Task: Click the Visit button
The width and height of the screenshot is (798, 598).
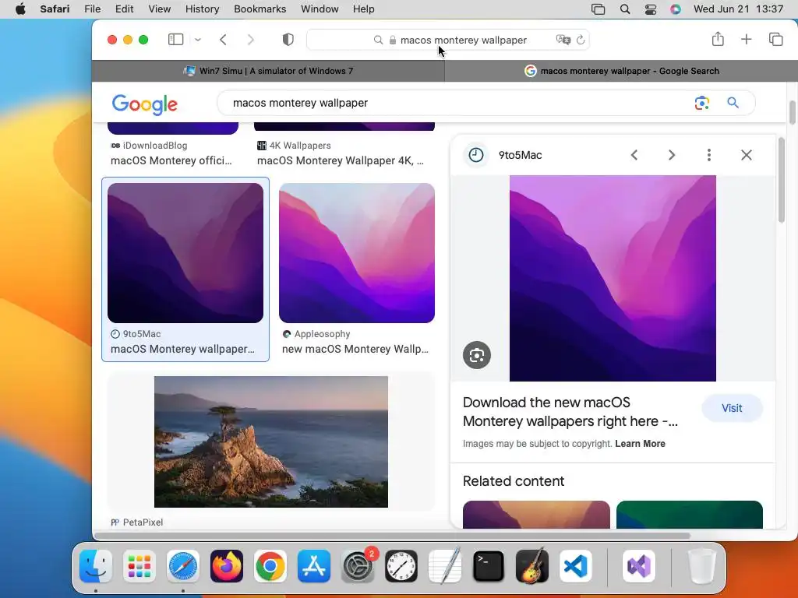Action: 732,408
